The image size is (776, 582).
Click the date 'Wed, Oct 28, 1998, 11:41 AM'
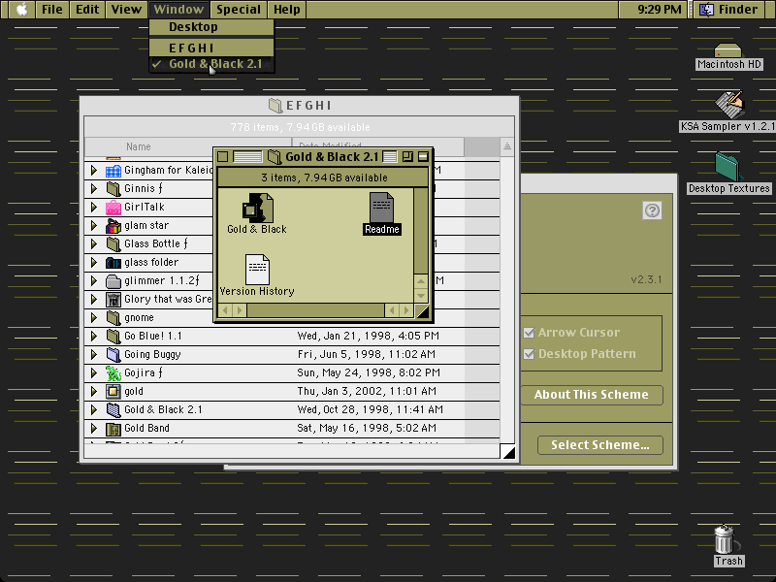click(x=371, y=409)
